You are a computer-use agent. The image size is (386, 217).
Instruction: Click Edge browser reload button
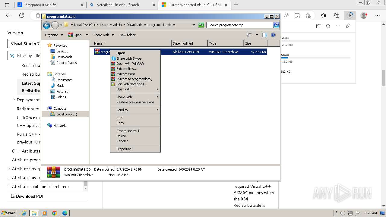tap(22, 15)
